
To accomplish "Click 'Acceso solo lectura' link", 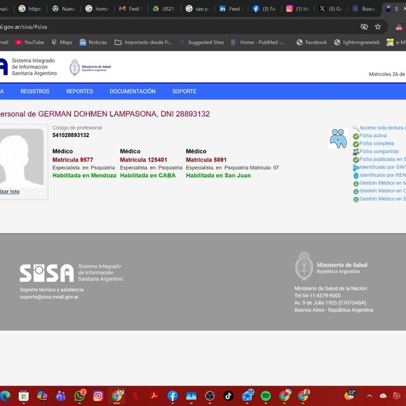I will tap(381, 128).
